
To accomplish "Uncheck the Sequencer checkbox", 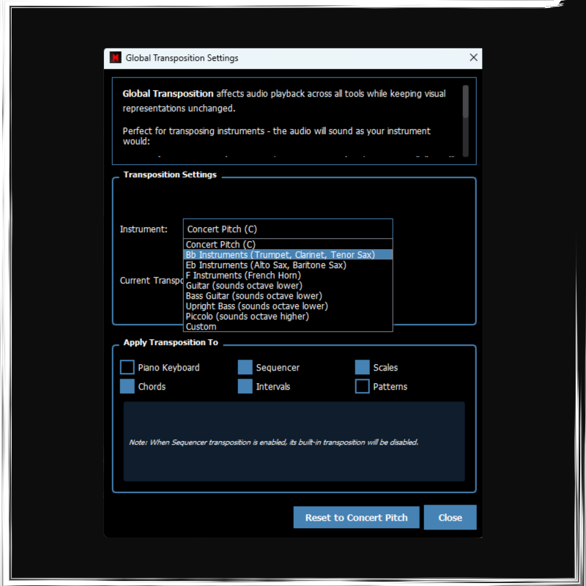I will coord(245,368).
